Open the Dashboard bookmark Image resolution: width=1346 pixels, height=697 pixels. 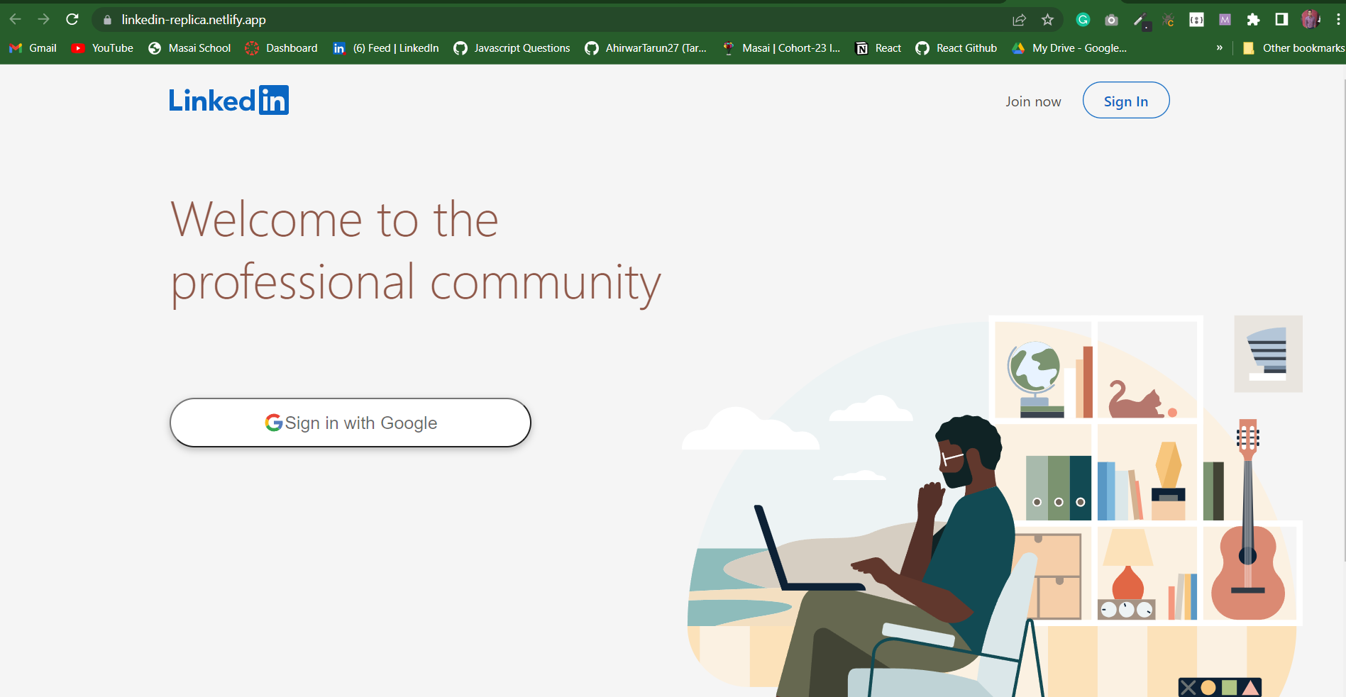(x=282, y=48)
